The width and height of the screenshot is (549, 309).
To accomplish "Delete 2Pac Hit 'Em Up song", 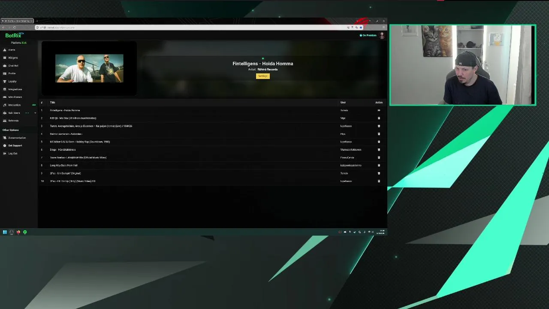I will [379, 181].
